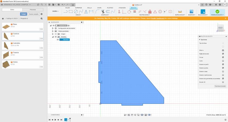Click the Cargar upload button
The height and width of the screenshot is (122, 228).
click(x=24, y=14)
